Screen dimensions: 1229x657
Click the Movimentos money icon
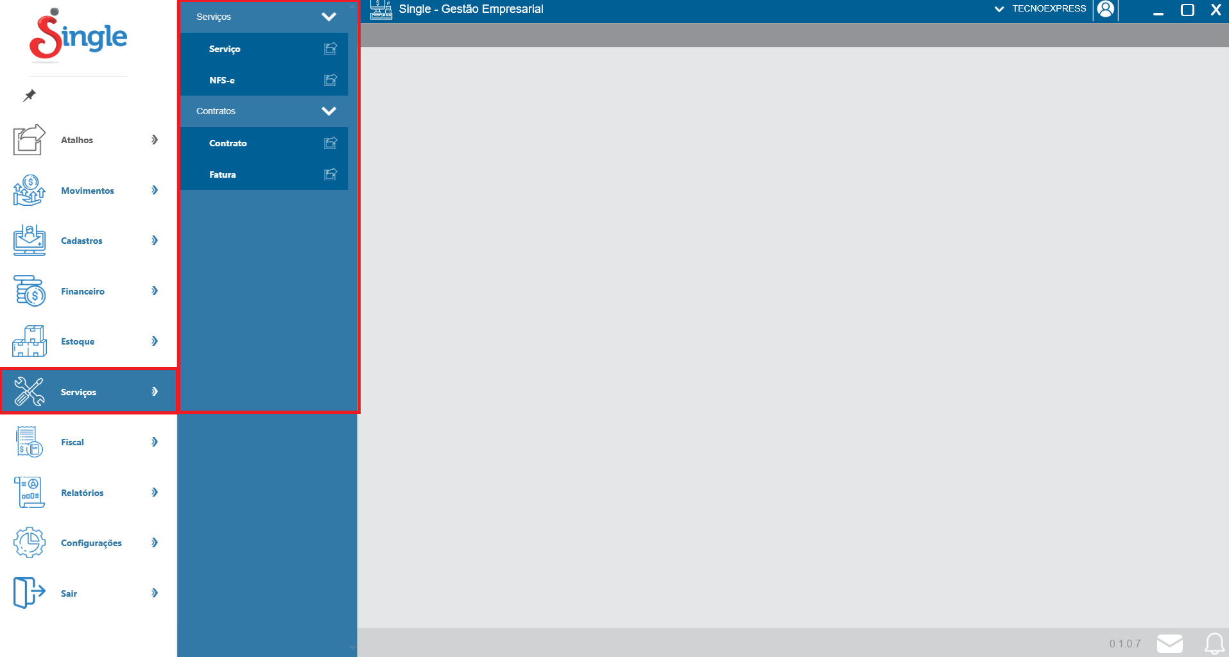29,191
